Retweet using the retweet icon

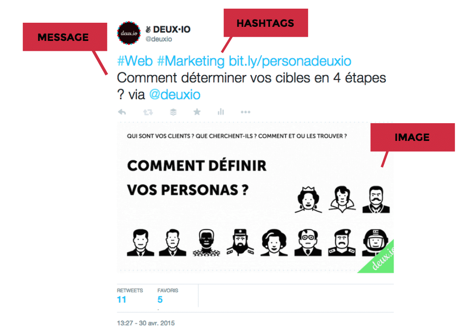(x=148, y=112)
